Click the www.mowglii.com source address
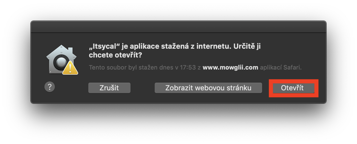The width and height of the screenshot is (357, 144). (x=230, y=67)
